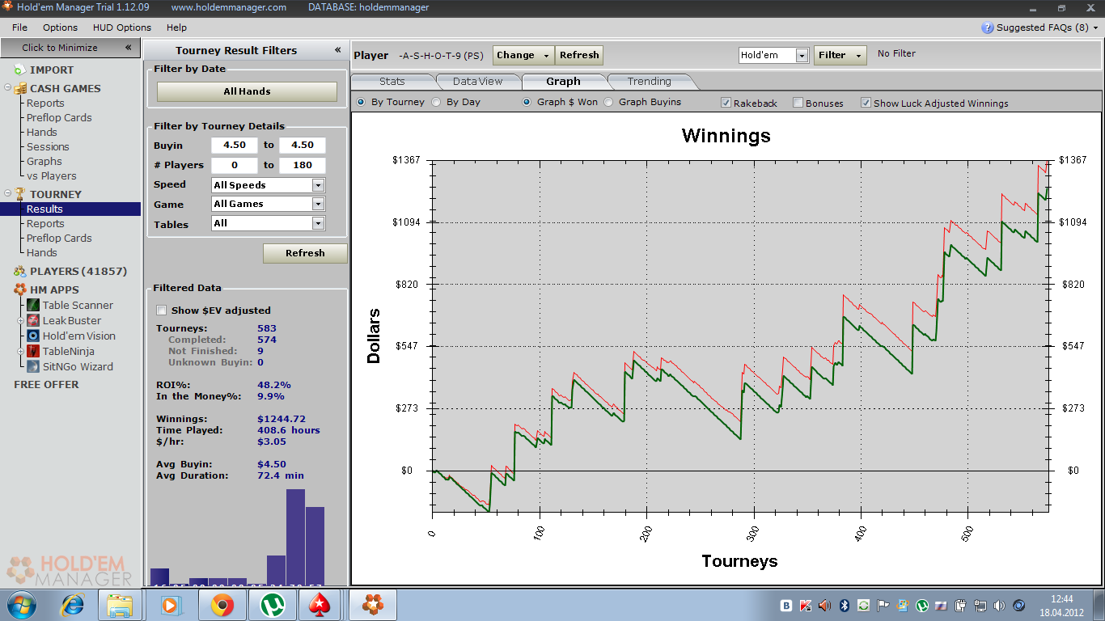Open Windows Explorer from the taskbar

pyautogui.click(x=120, y=605)
